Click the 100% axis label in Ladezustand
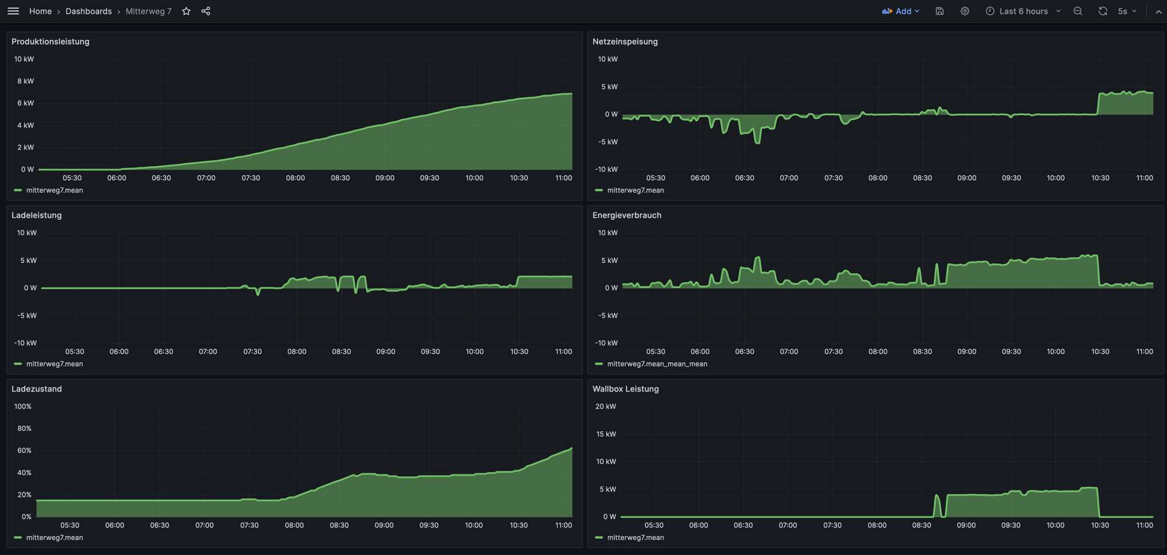The height and width of the screenshot is (555, 1167). [23, 406]
